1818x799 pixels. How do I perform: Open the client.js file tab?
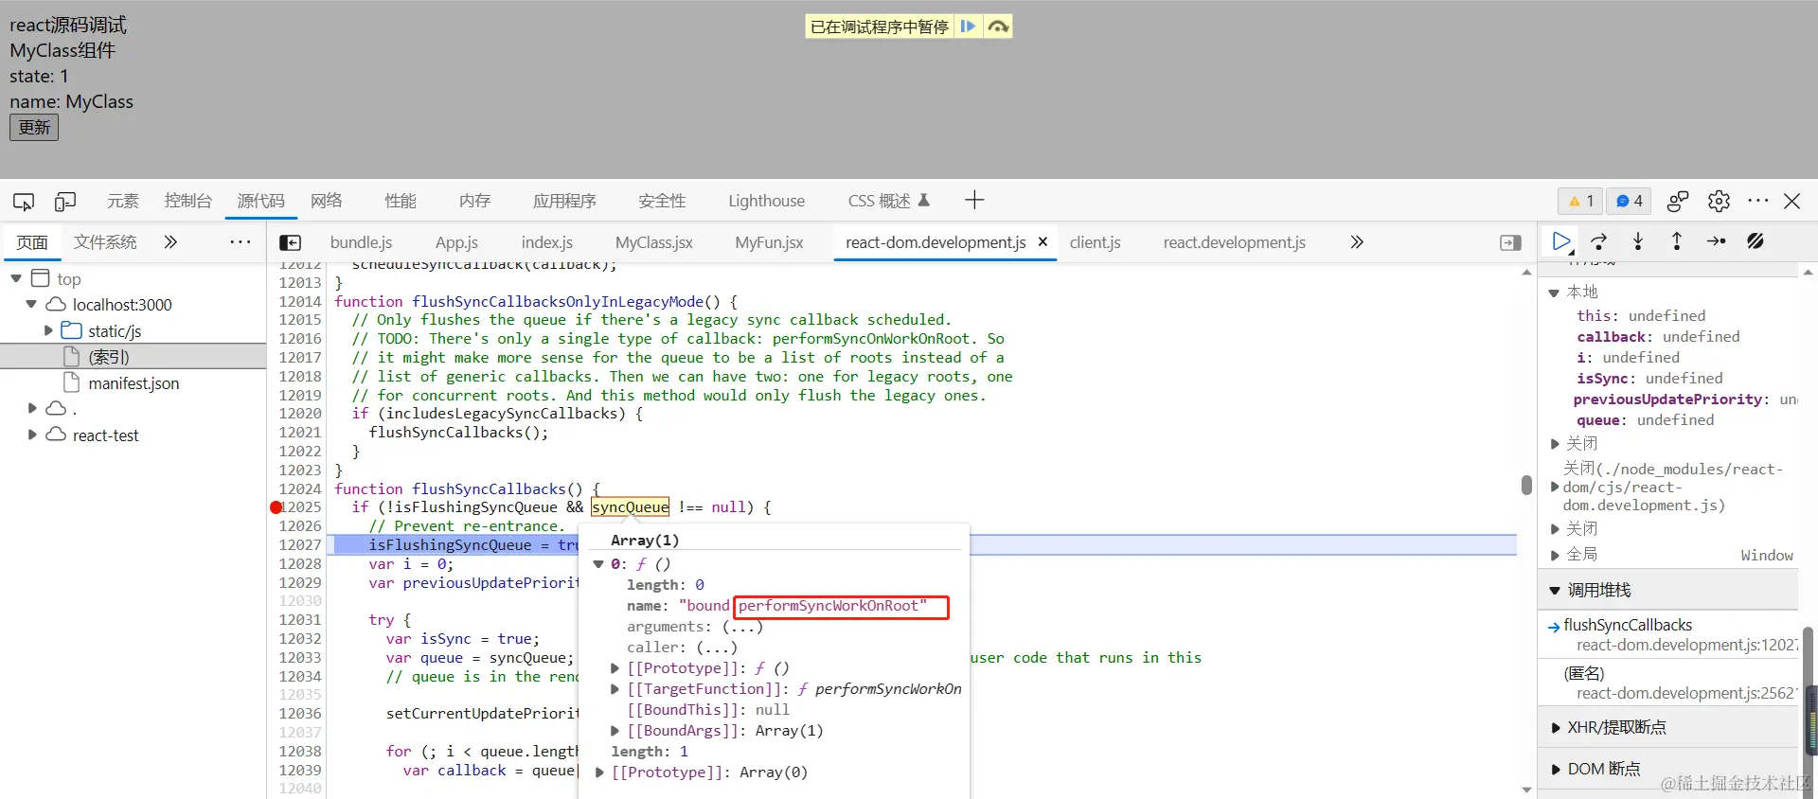1096,242
